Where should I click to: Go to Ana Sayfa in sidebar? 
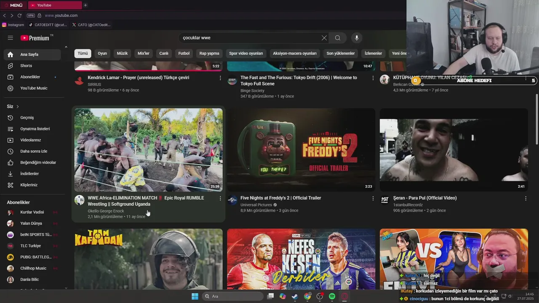32,54
